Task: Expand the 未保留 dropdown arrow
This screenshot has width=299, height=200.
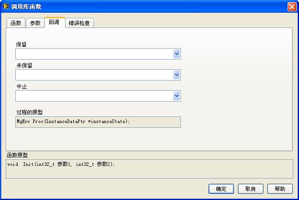Action: click(x=177, y=75)
